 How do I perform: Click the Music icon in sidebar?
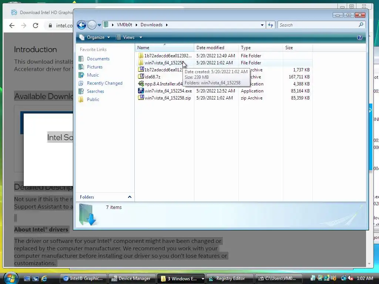pyautogui.click(x=81, y=75)
